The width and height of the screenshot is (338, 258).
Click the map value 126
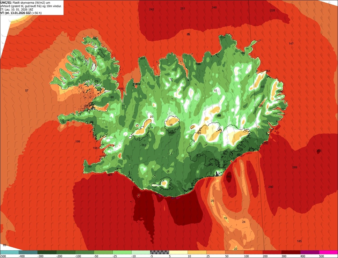point(261,106)
